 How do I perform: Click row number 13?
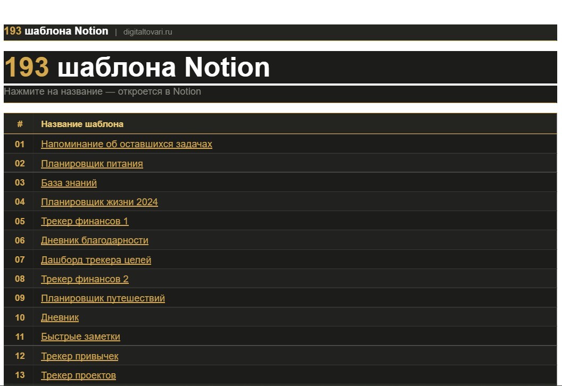click(x=20, y=375)
